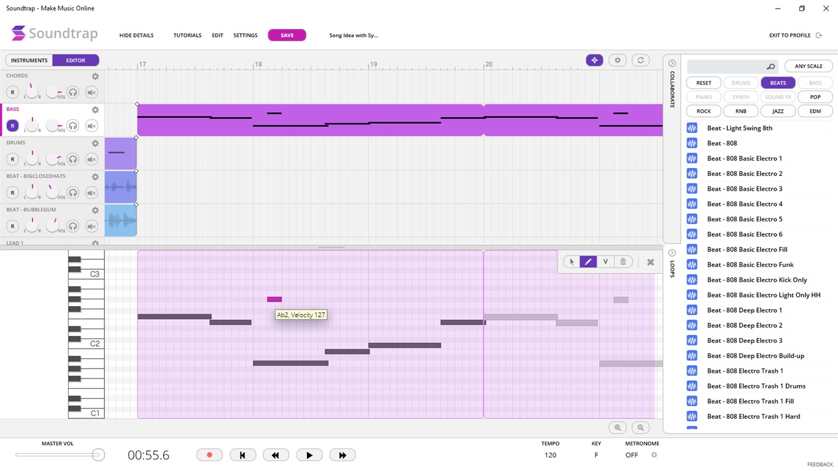Collapse the Loops panel arrow
This screenshot has width=838, height=471.
(x=672, y=253)
